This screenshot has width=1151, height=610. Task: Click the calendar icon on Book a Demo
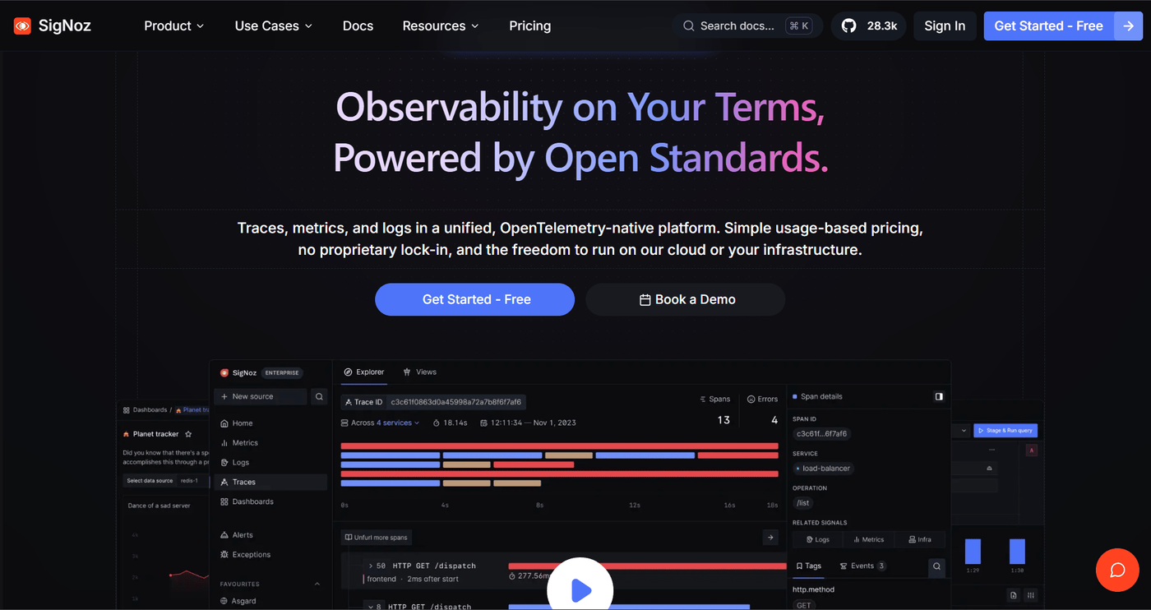coord(645,300)
